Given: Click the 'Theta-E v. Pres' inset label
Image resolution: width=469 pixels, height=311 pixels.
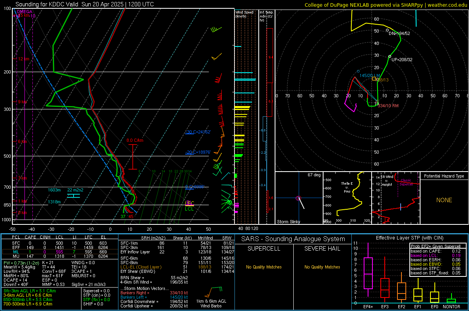Looking at the screenshot, I should (347, 187).
